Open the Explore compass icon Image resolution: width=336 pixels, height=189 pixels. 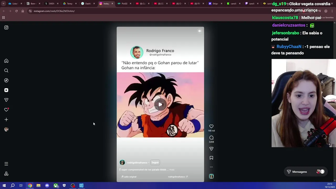click(x=6, y=80)
